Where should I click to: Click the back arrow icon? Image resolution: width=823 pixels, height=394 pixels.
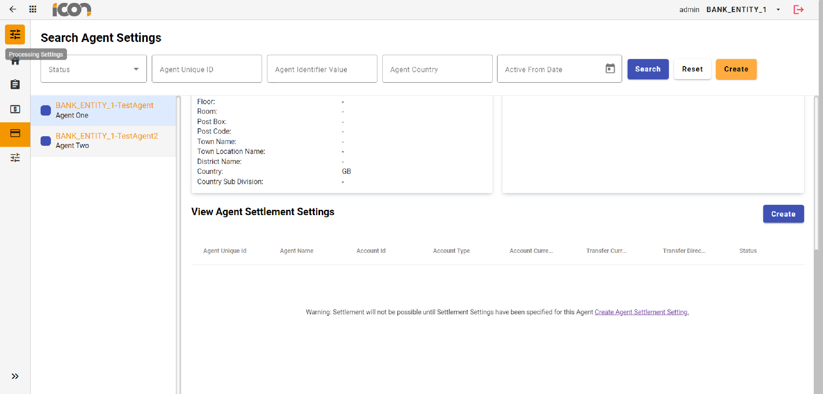tap(13, 9)
